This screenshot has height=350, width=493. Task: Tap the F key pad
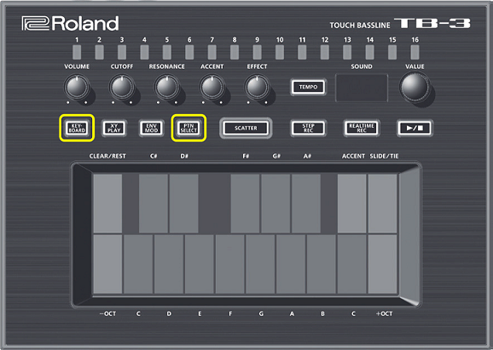tap(229, 264)
